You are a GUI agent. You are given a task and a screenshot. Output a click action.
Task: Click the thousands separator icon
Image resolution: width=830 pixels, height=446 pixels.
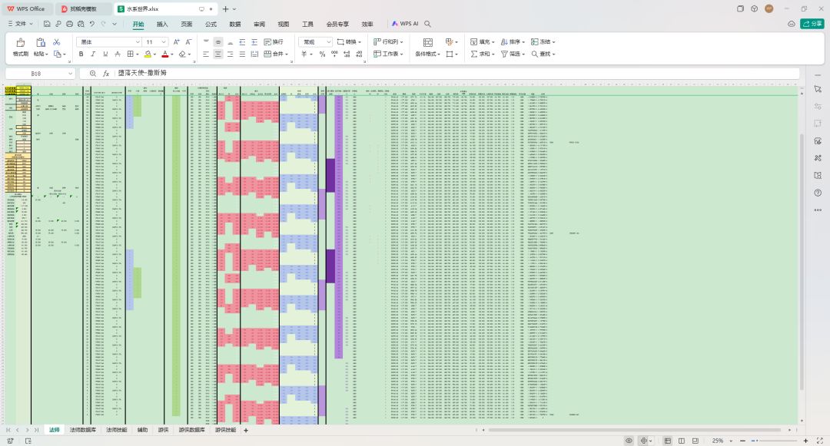click(334, 54)
